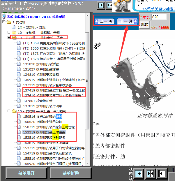Click document icon beside 154719 entry

pyautogui.click(x=19, y=153)
